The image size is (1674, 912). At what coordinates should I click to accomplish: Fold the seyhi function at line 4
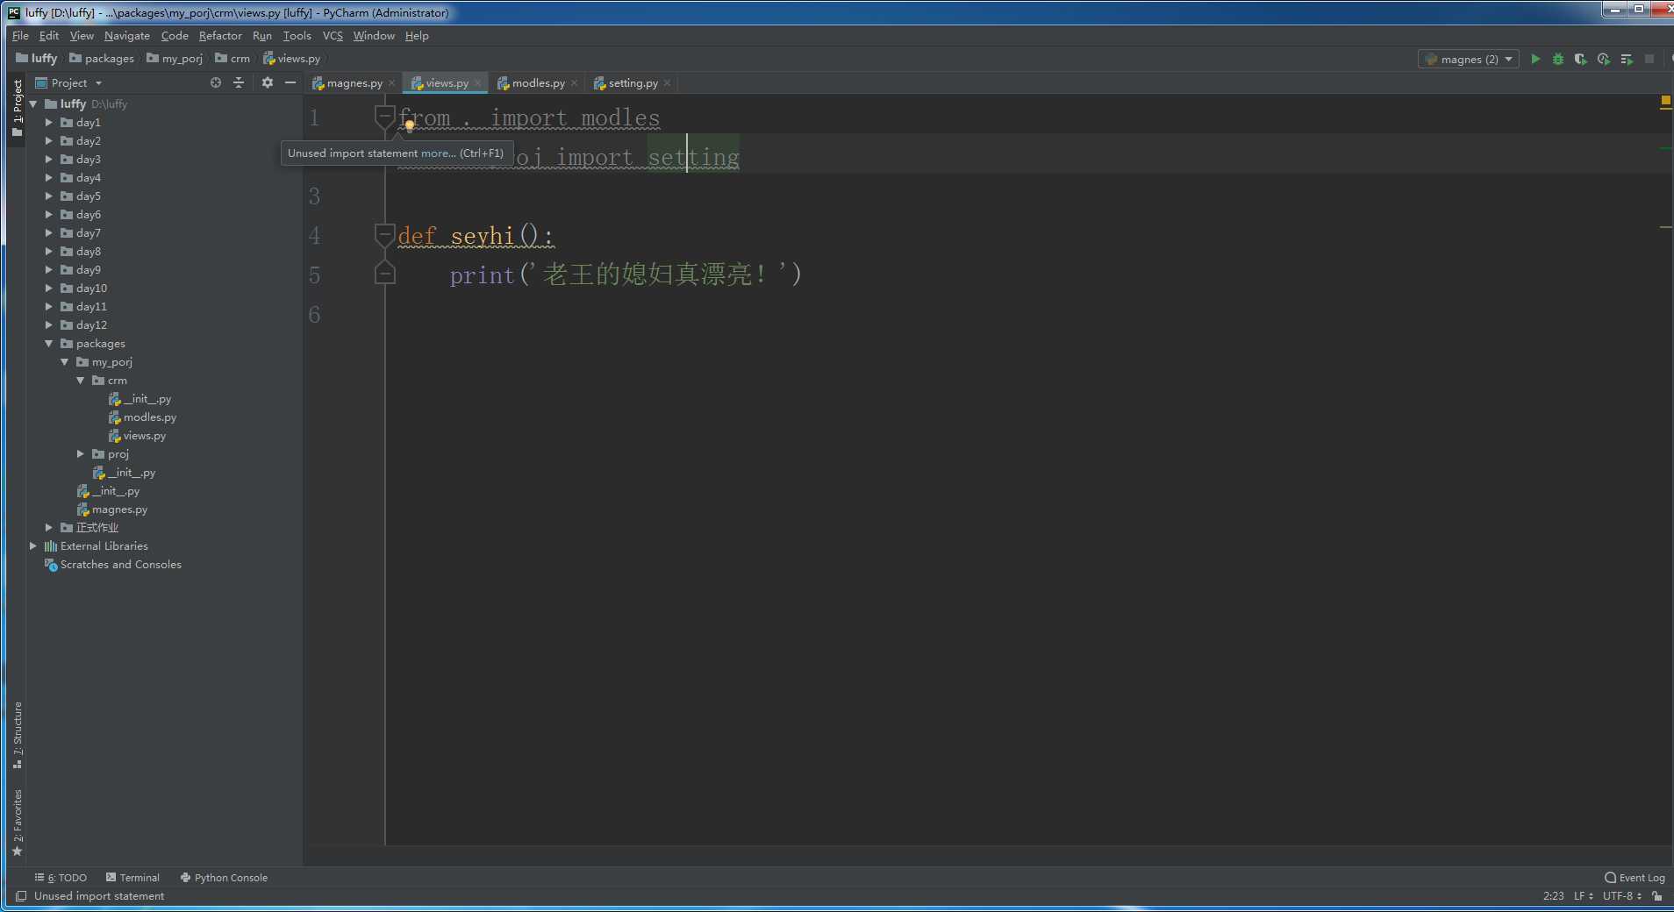[384, 235]
